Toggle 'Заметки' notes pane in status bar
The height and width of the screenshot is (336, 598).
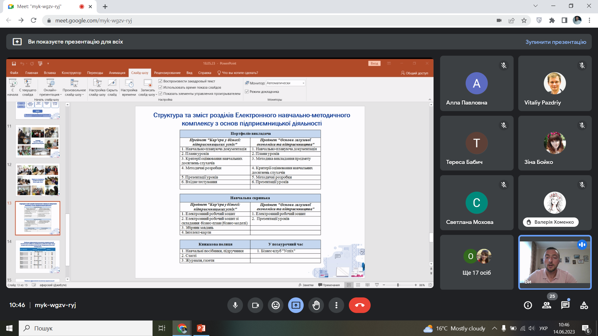(x=306, y=285)
